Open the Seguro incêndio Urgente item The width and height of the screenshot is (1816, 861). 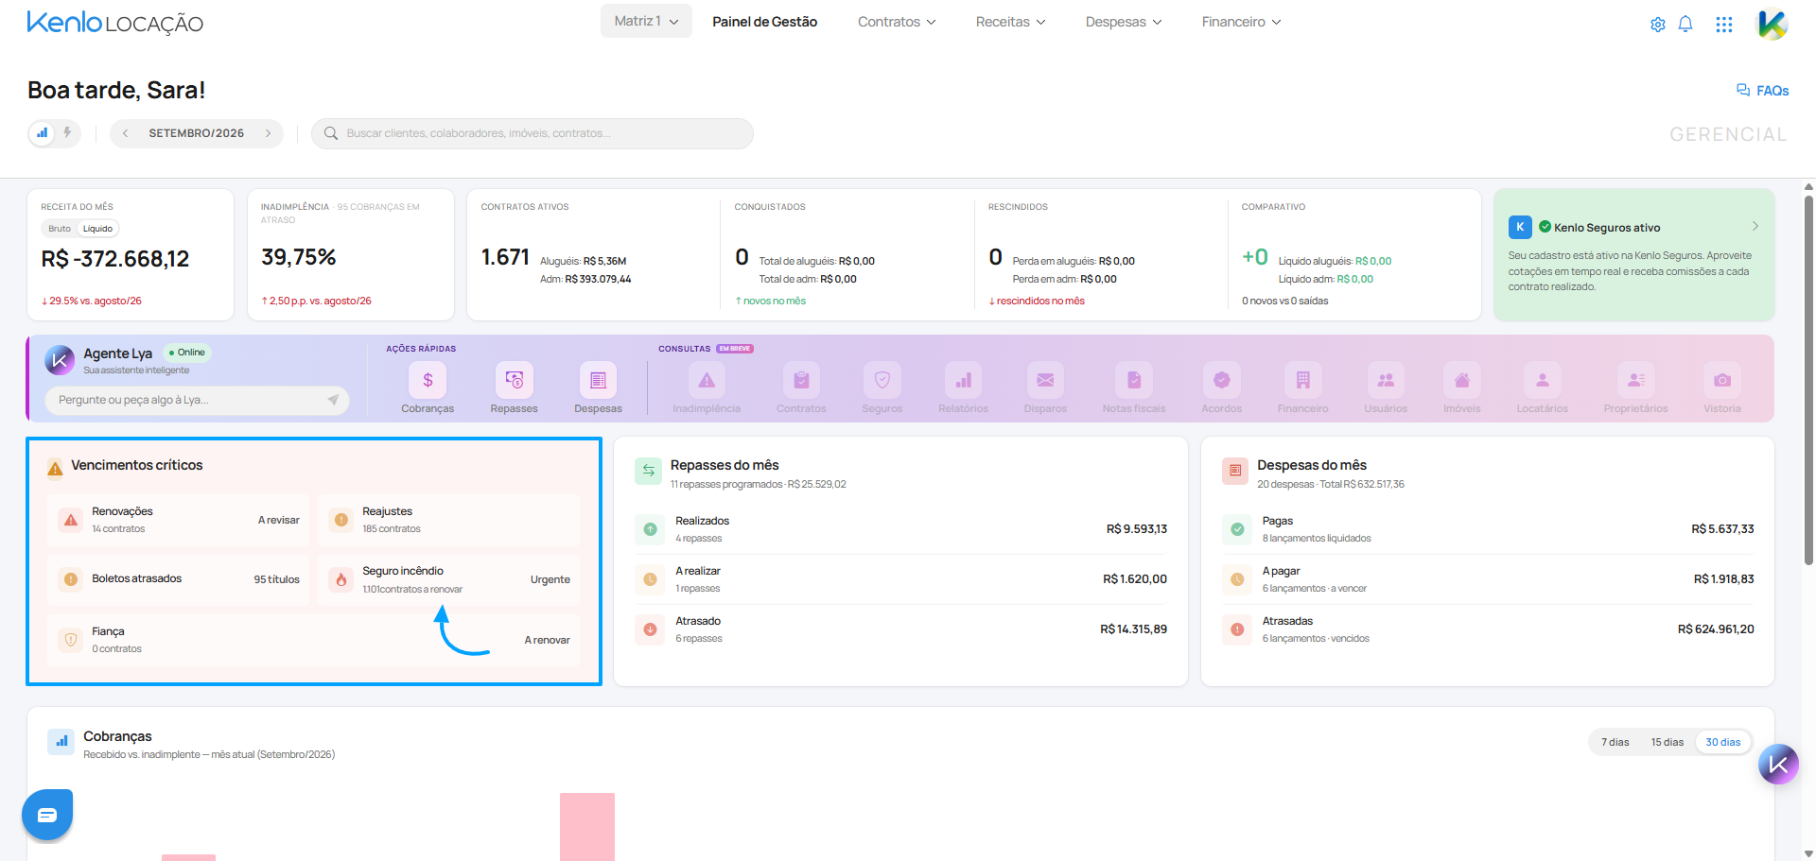[449, 579]
